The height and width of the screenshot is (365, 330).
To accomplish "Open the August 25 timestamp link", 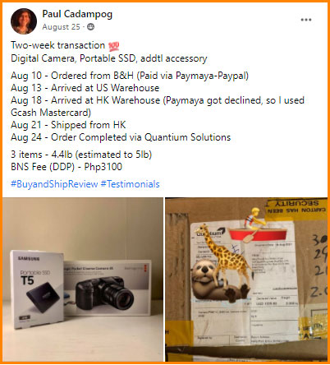I will [x=61, y=27].
